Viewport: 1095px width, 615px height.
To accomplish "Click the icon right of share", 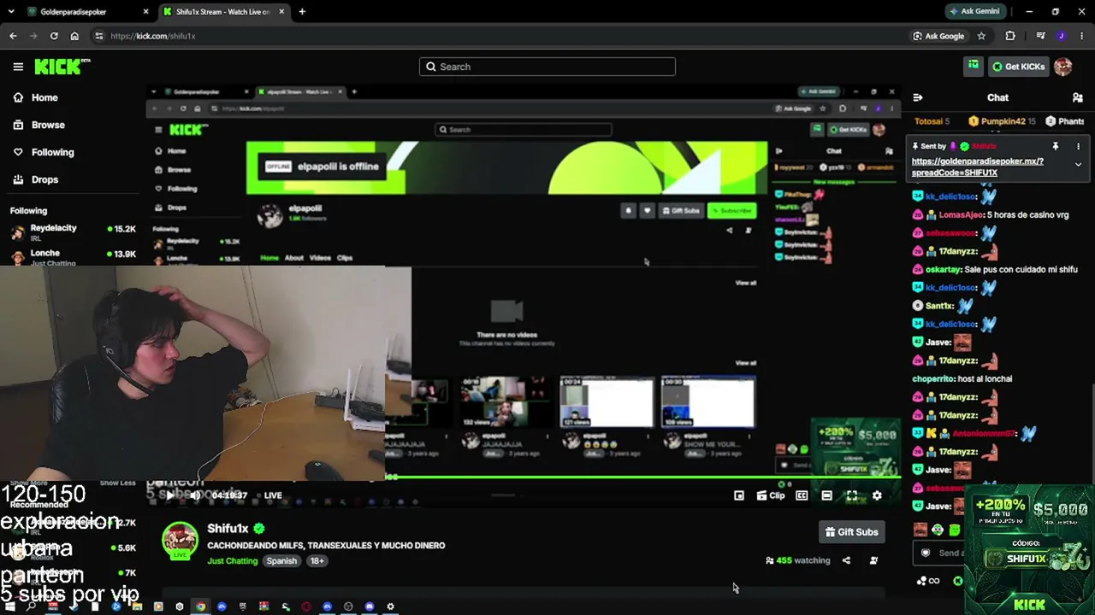I will click(873, 560).
